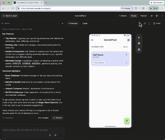165x140 pixels.
Task: Tap See all upcoming trips
Action: tap(125, 47)
